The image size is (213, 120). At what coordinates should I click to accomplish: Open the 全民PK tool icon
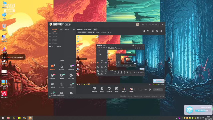click(52, 76)
